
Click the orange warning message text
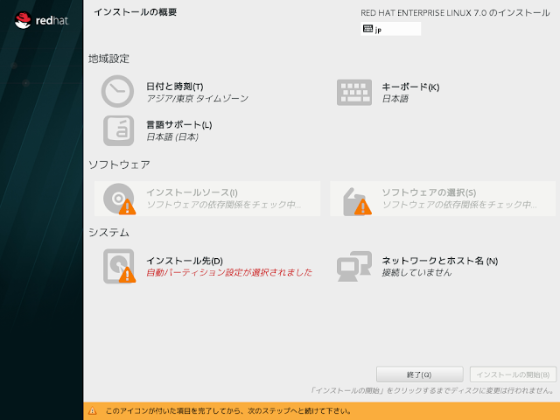click(x=228, y=411)
